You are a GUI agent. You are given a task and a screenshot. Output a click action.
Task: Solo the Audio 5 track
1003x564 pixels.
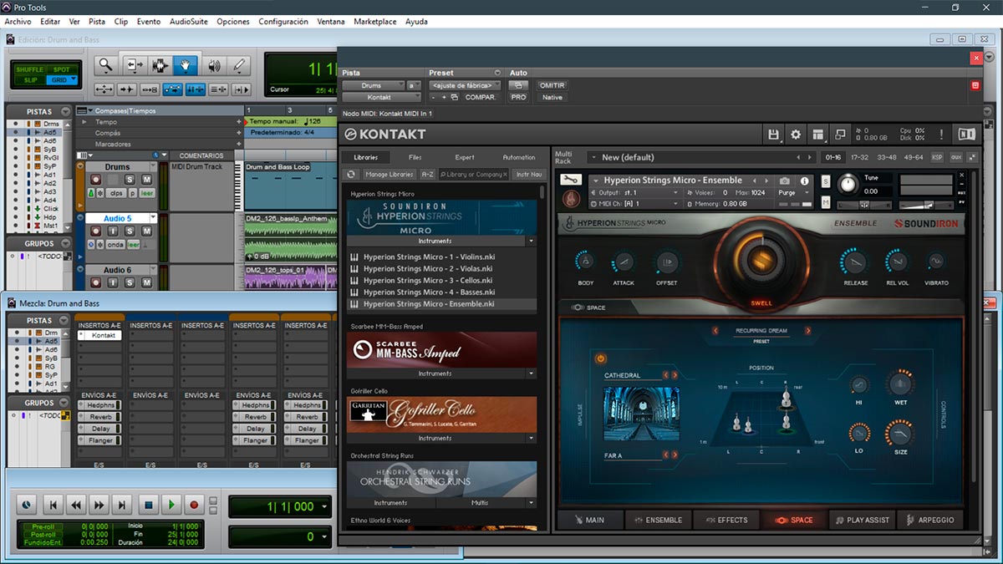(x=130, y=231)
